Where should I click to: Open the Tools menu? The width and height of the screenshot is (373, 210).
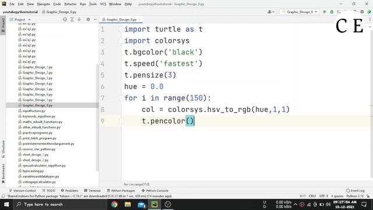coord(93,4)
